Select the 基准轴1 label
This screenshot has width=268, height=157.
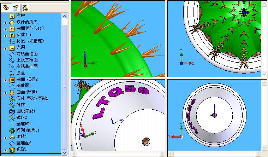24,124
